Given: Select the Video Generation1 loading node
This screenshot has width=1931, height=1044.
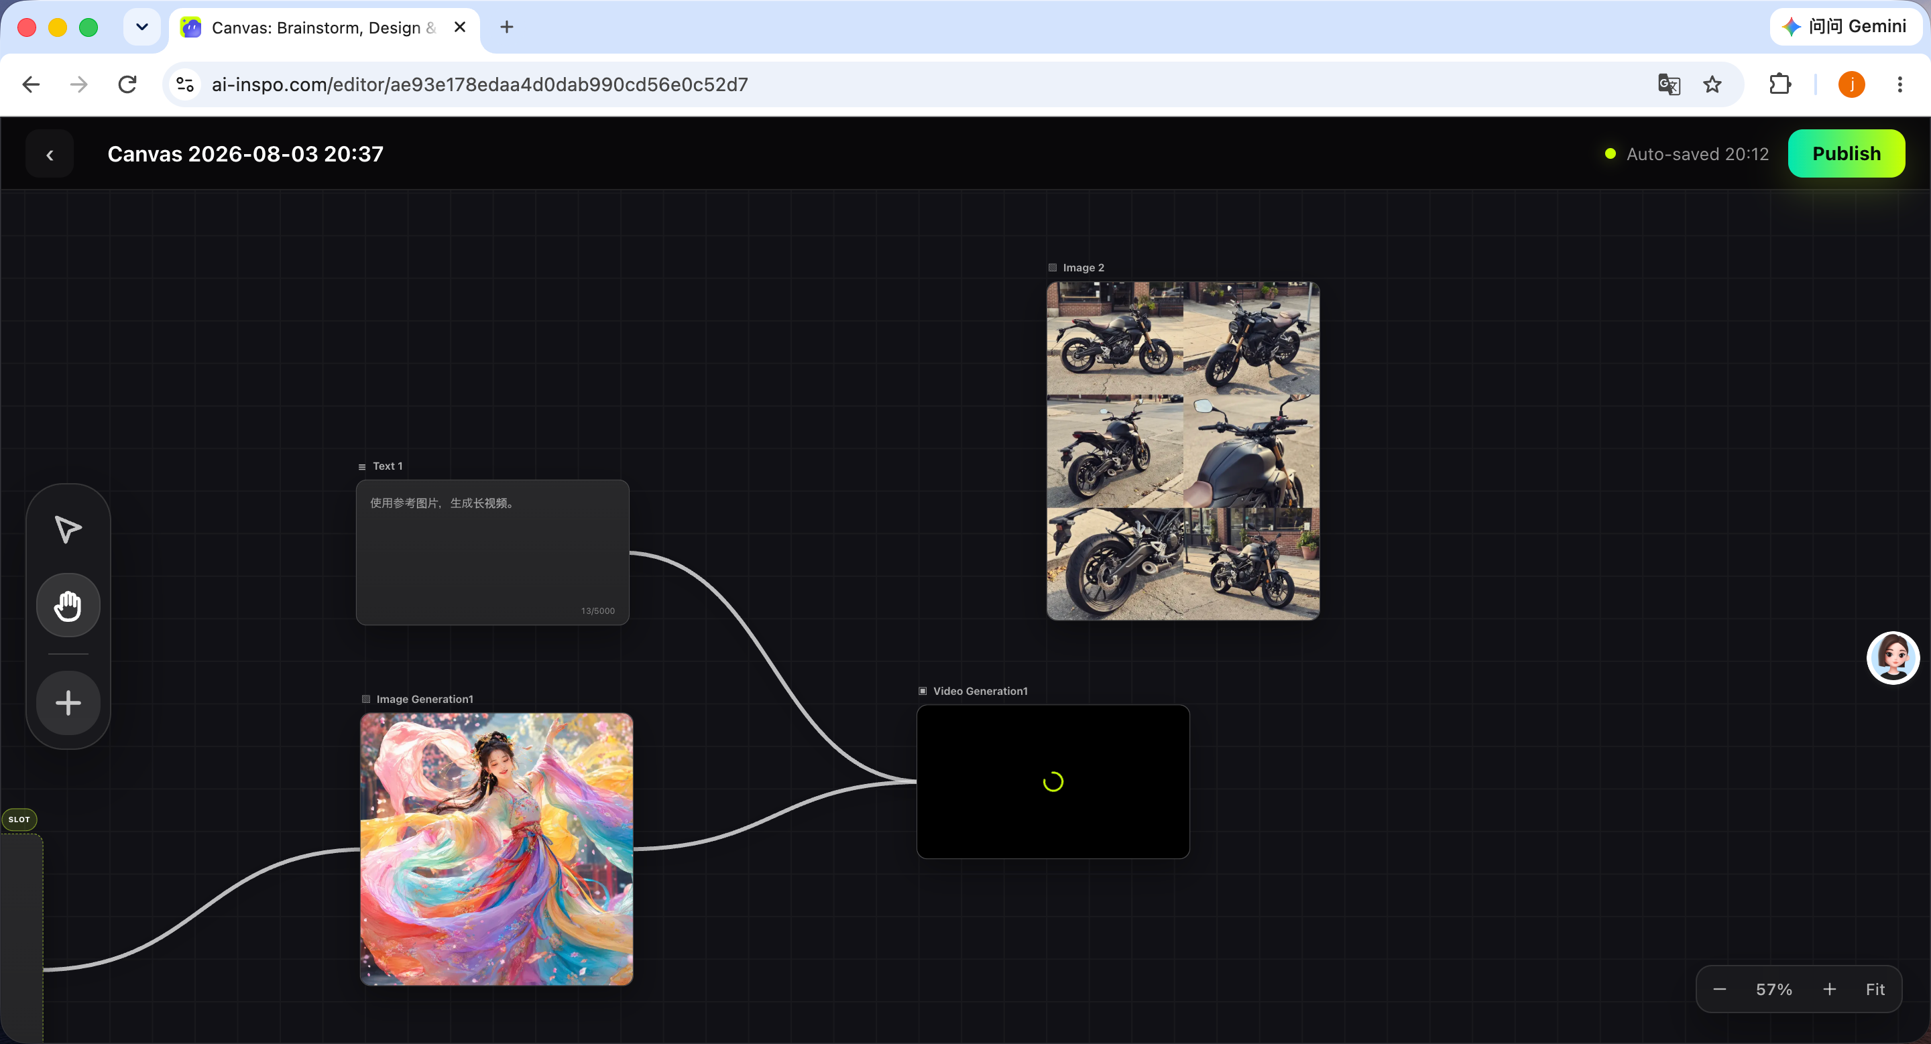Looking at the screenshot, I should (x=1053, y=781).
